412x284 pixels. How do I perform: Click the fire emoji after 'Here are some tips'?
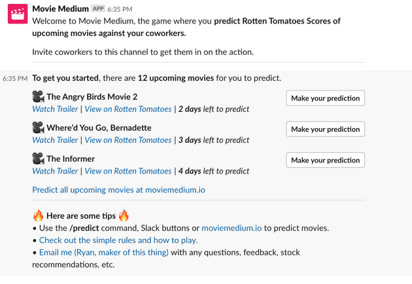124,215
